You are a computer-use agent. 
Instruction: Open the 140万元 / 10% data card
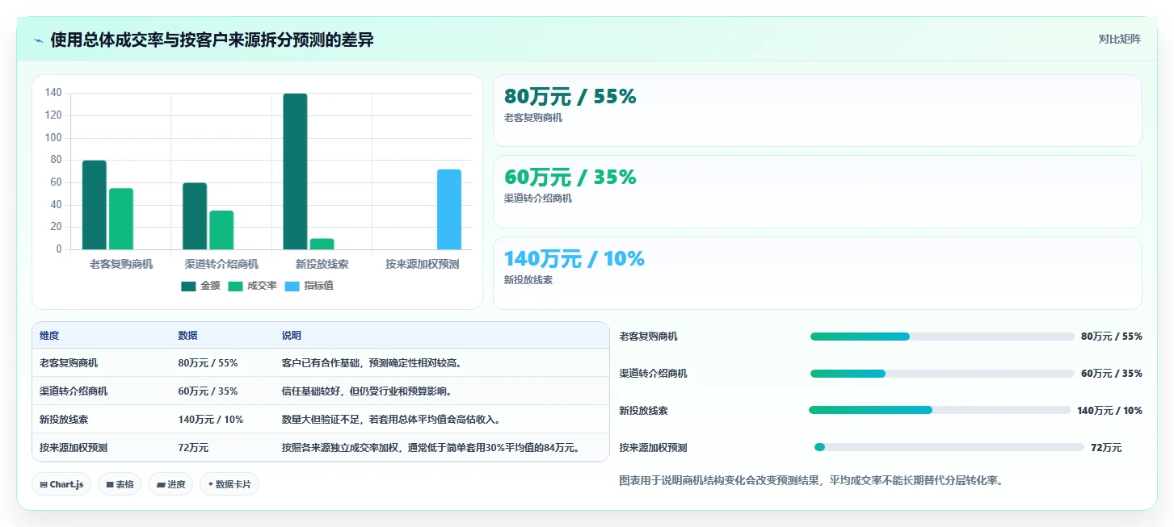pyautogui.click(x=817, y=273)
